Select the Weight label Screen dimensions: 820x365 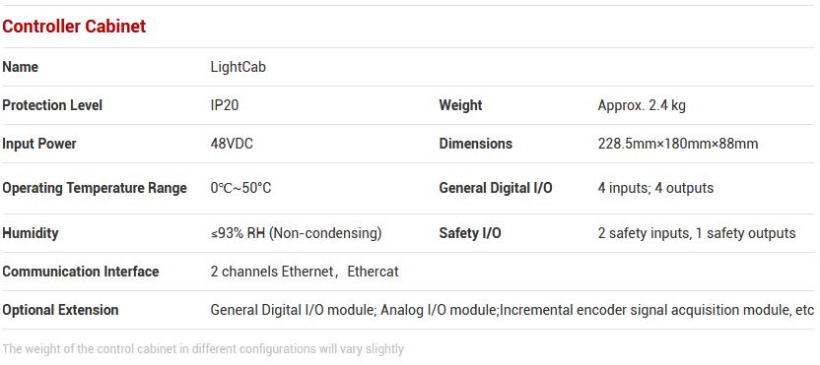point(460,105)
